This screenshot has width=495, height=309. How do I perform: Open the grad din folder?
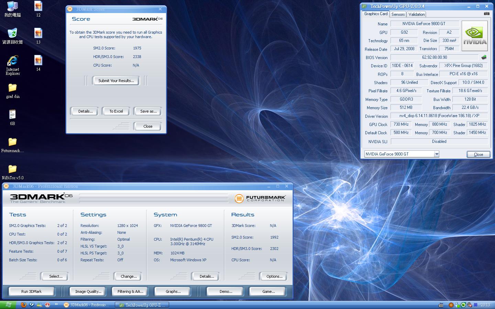12,91
